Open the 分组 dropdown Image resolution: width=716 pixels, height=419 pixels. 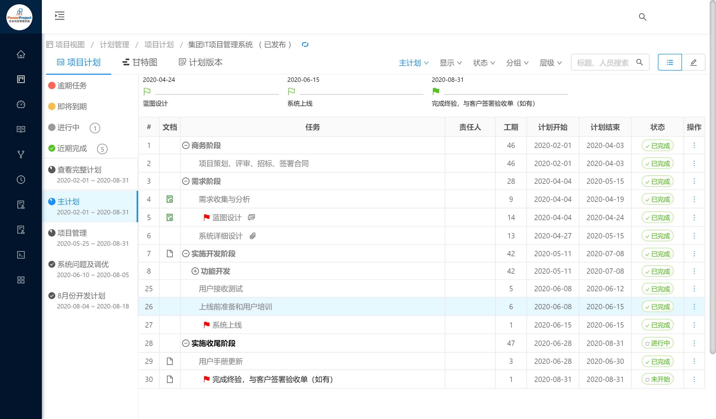pyautogui.click(x=517, y=63)
